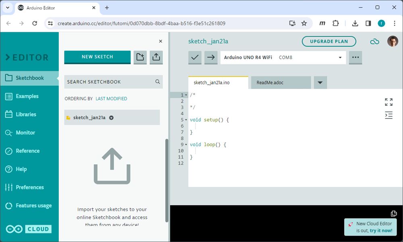Open the tab overflow dropdown next to ReadMe.adoc

pyautogui.click(x=320, y=82)
